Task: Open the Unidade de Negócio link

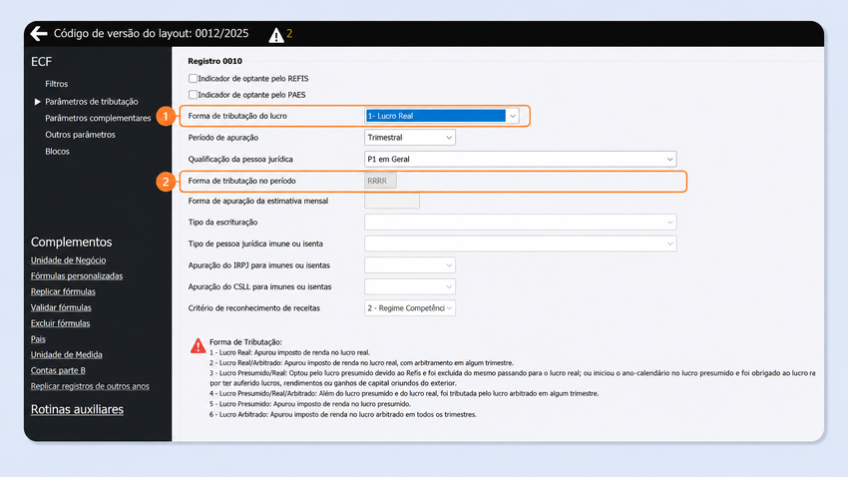Action: [x=68, y=260]
